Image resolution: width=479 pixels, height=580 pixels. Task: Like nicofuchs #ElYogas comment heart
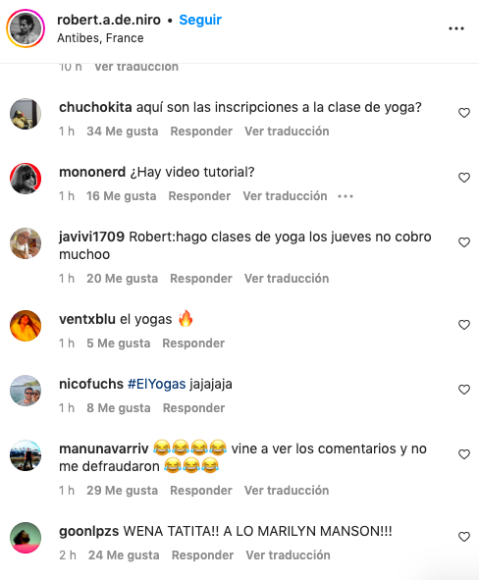tap(464, 390)
